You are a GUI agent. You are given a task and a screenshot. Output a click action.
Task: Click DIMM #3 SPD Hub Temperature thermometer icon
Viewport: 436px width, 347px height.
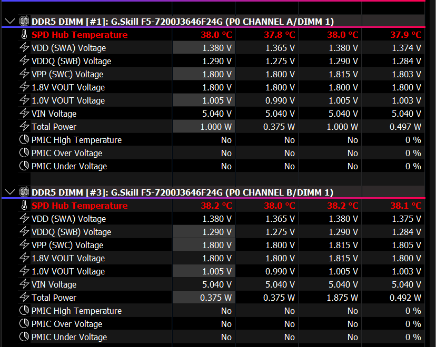tap(24, 206)
